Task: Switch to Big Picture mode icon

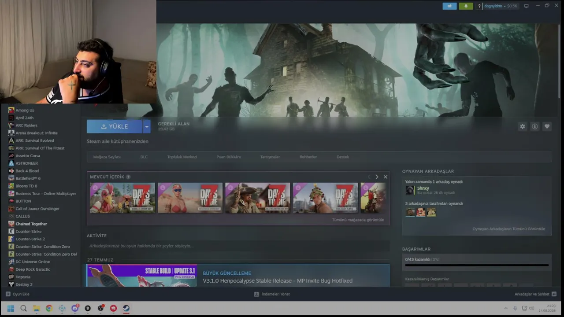Action: click(526, 6)
